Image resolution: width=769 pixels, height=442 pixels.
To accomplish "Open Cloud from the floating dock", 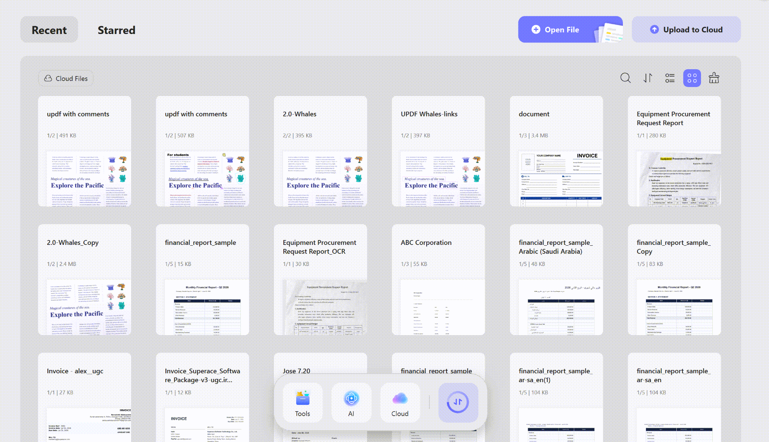I will pos(400,402).
